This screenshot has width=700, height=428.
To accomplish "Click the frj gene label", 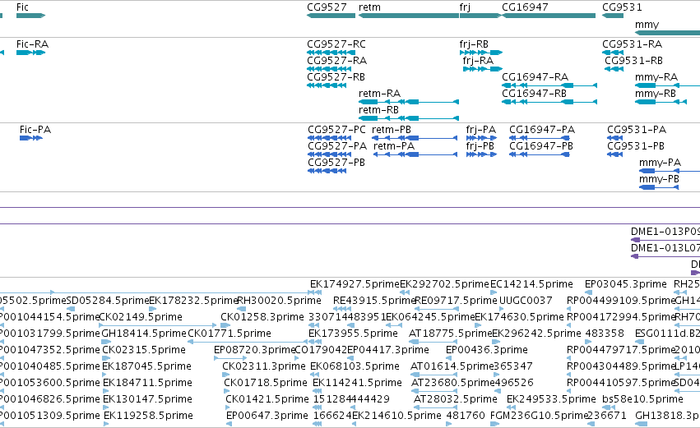I will 465,7.
